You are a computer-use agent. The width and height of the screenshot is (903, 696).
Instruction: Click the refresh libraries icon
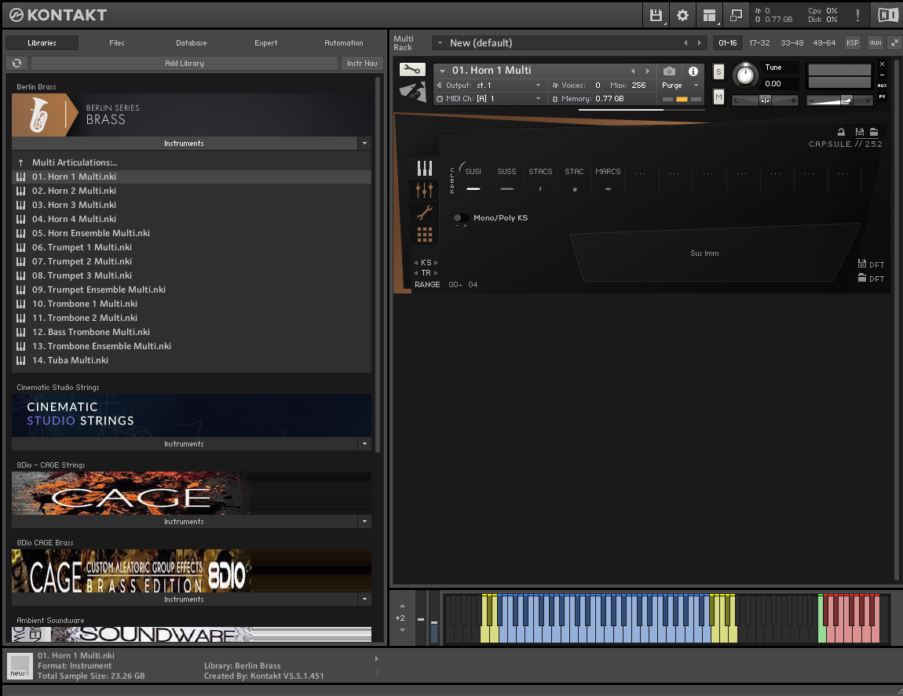tap(16, 64)
